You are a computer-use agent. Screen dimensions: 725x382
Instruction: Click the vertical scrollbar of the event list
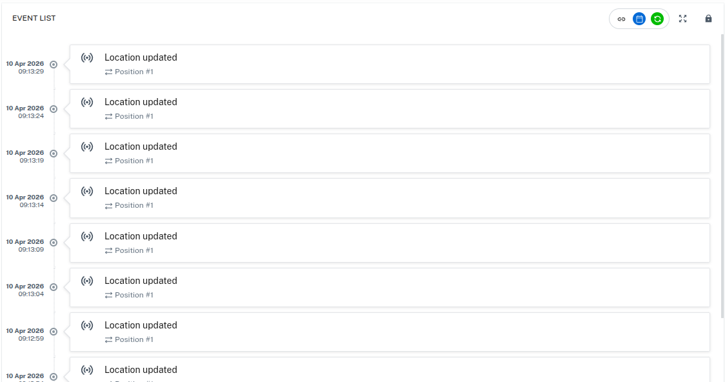722,176
